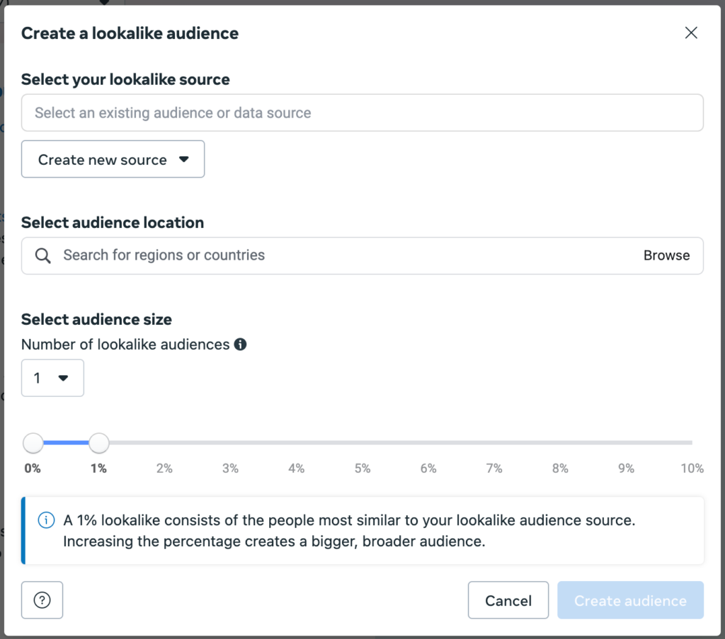Close the Create a lookalike audience dialog

point(691,33)
